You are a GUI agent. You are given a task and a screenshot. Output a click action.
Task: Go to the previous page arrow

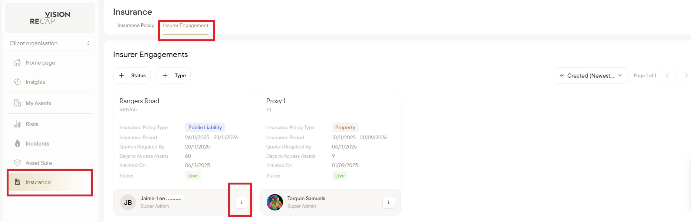coord(667,75)
